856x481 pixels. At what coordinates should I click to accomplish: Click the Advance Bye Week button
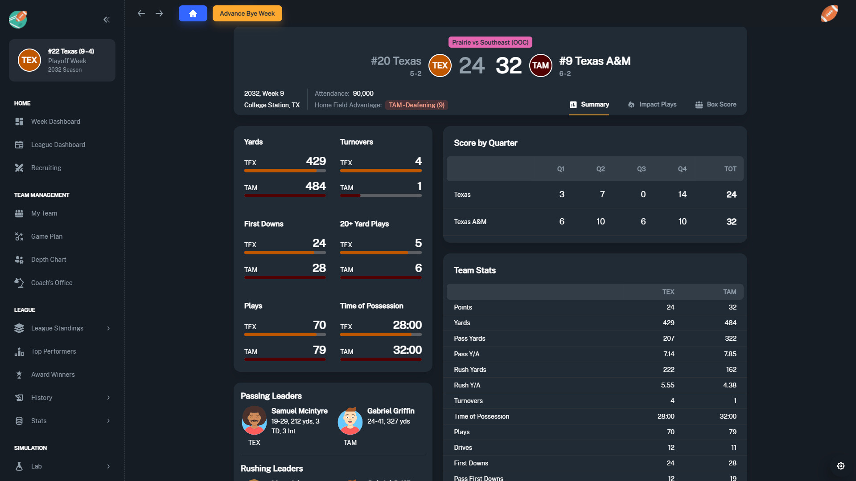tap(247, 13)
